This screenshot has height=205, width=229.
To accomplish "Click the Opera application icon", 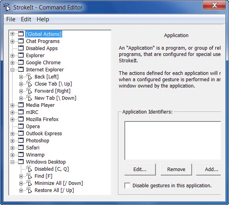I will click(x=21, y=126).
